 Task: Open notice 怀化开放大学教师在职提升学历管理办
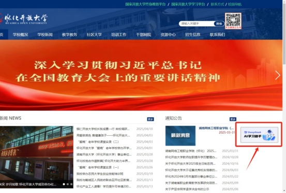pyautogui.click(x=191, y=157)
